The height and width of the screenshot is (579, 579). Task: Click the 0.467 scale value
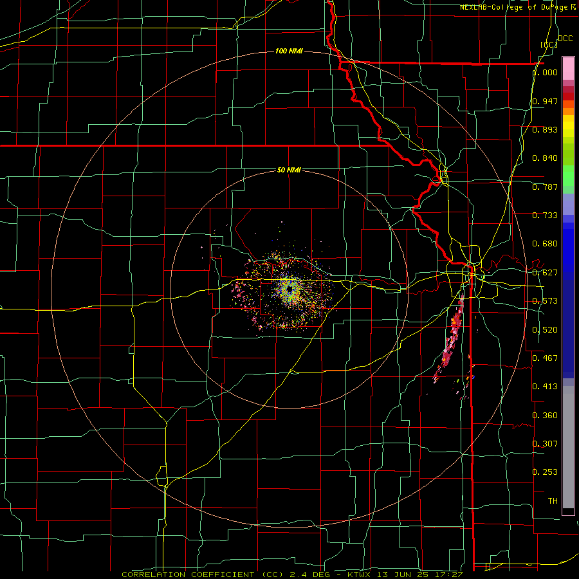click(x=545, y=358)
